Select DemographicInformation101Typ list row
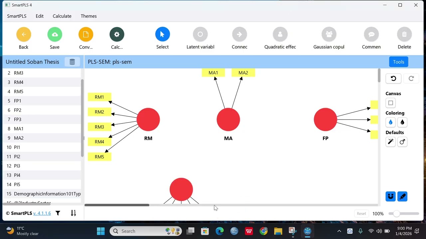 pos(42,194)
